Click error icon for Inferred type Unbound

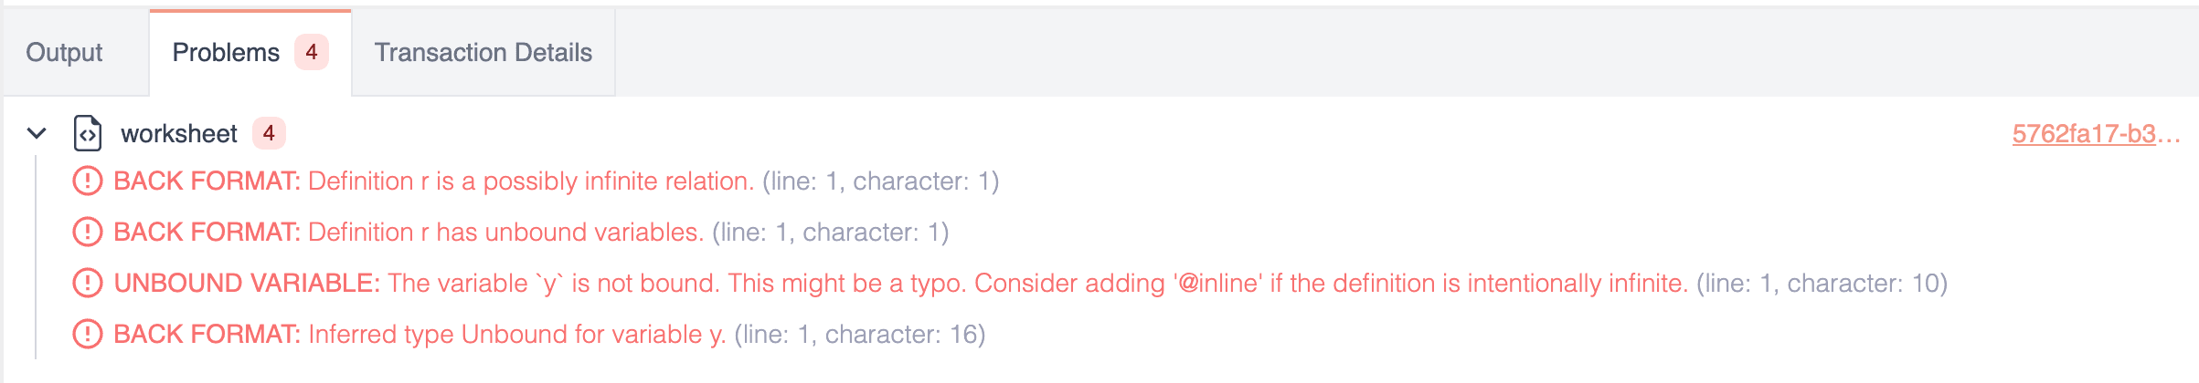pyautogui.click(x=87, y=334)
